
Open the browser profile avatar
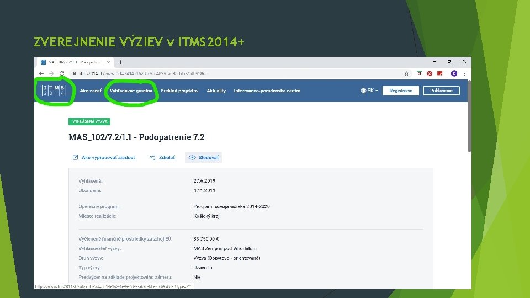point(454,73)
